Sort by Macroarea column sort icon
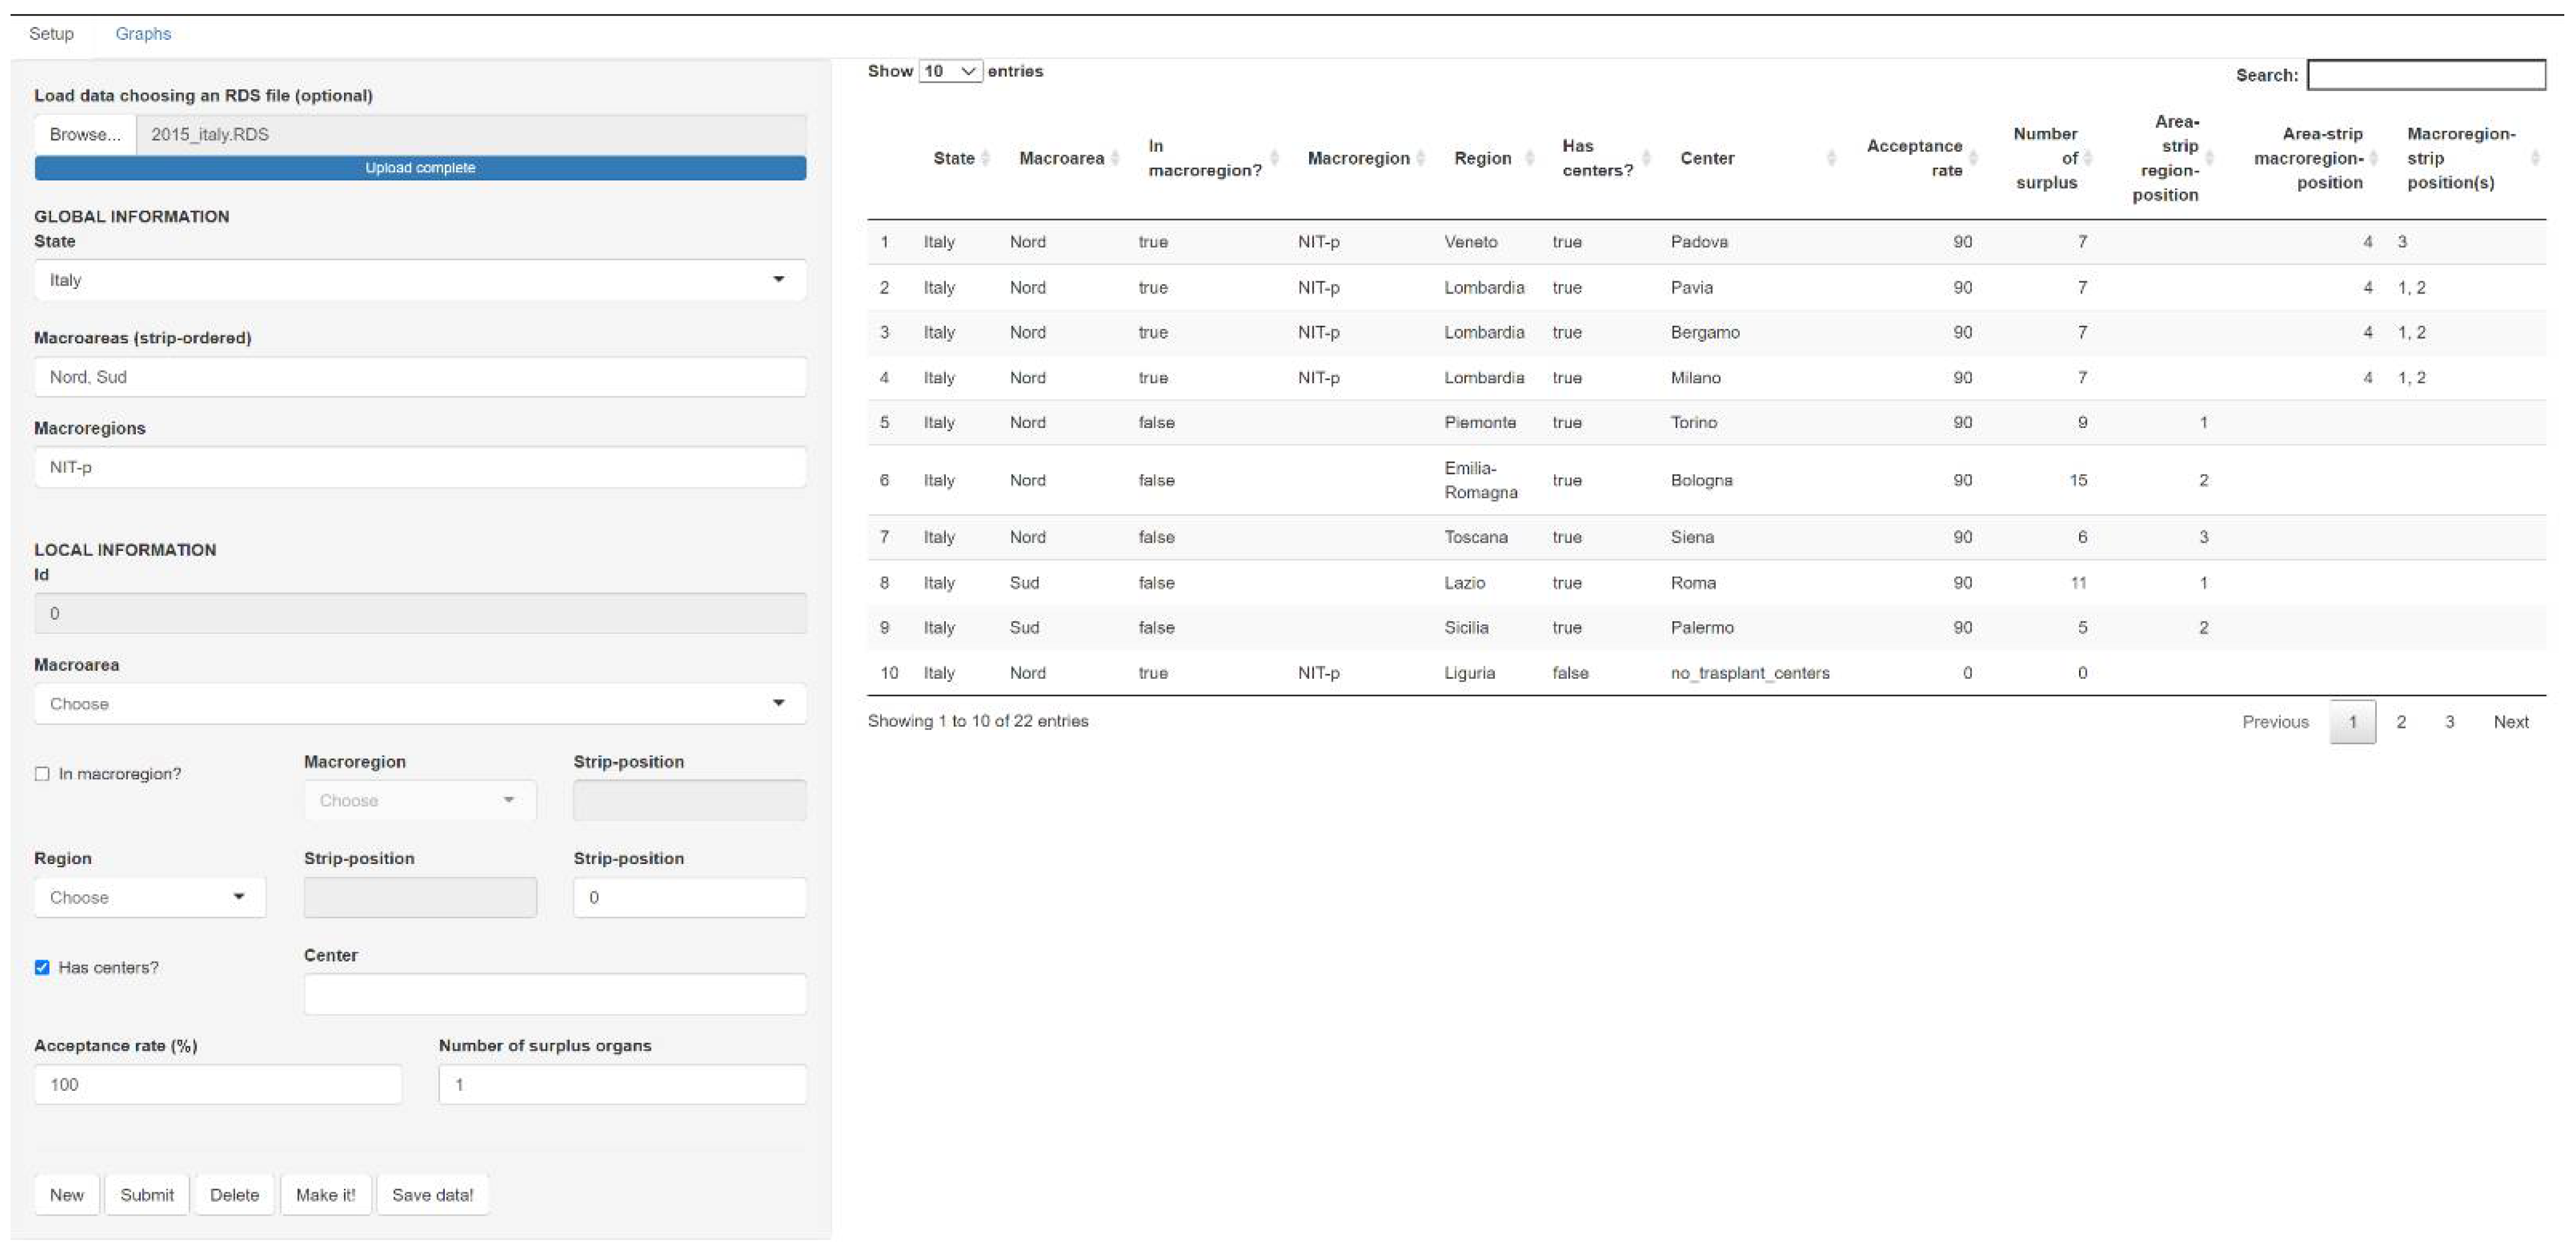 (x=1114, y=158)
